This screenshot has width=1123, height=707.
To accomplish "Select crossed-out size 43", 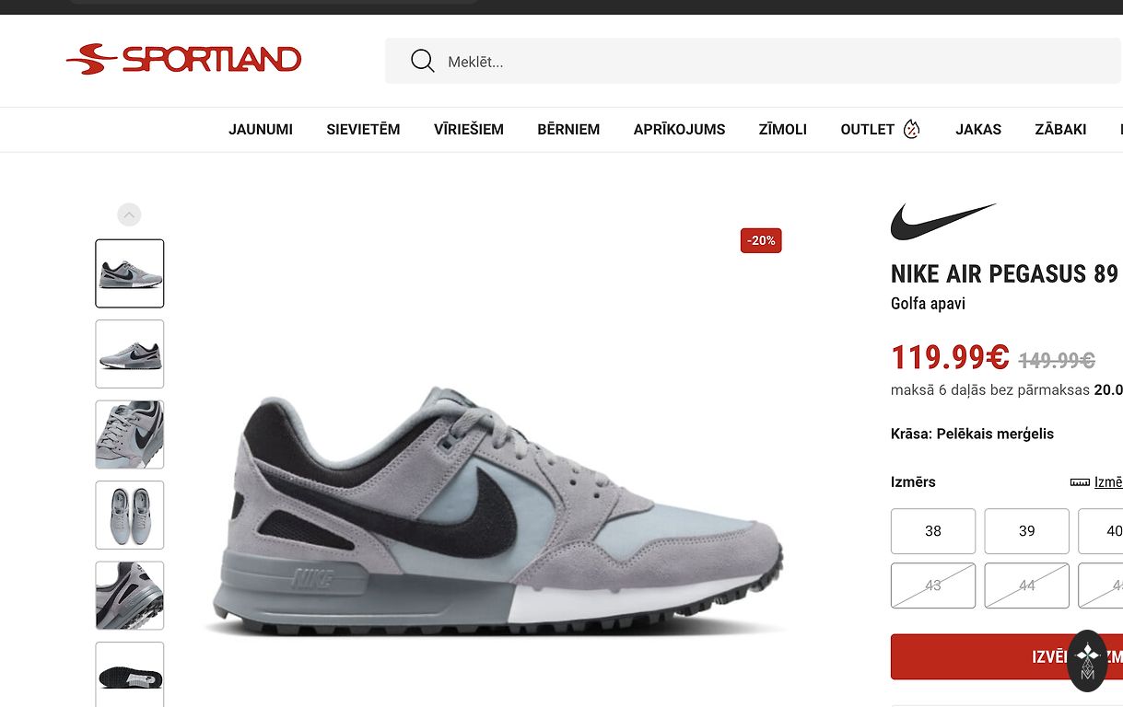I will click(933, 585).
